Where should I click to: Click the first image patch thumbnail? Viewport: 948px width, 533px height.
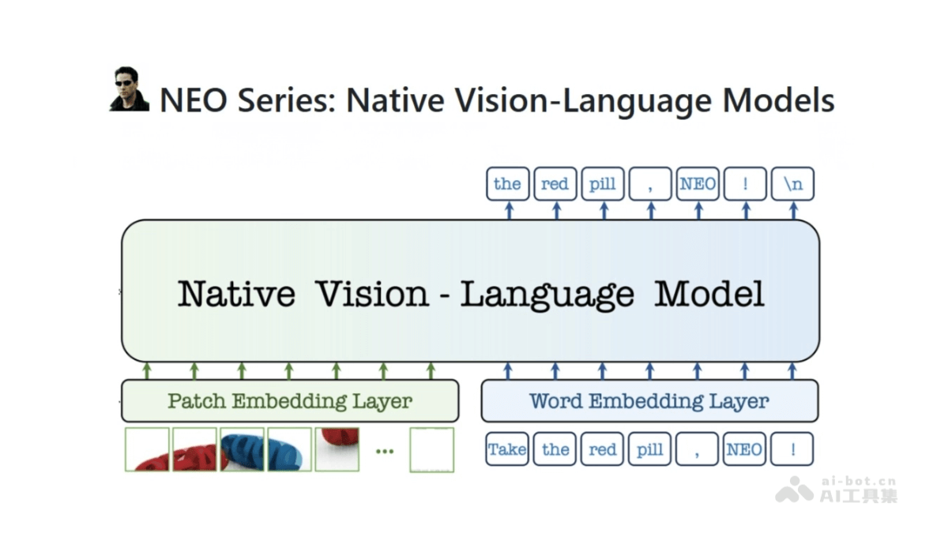pyautogui.click(x=147, y=449)
